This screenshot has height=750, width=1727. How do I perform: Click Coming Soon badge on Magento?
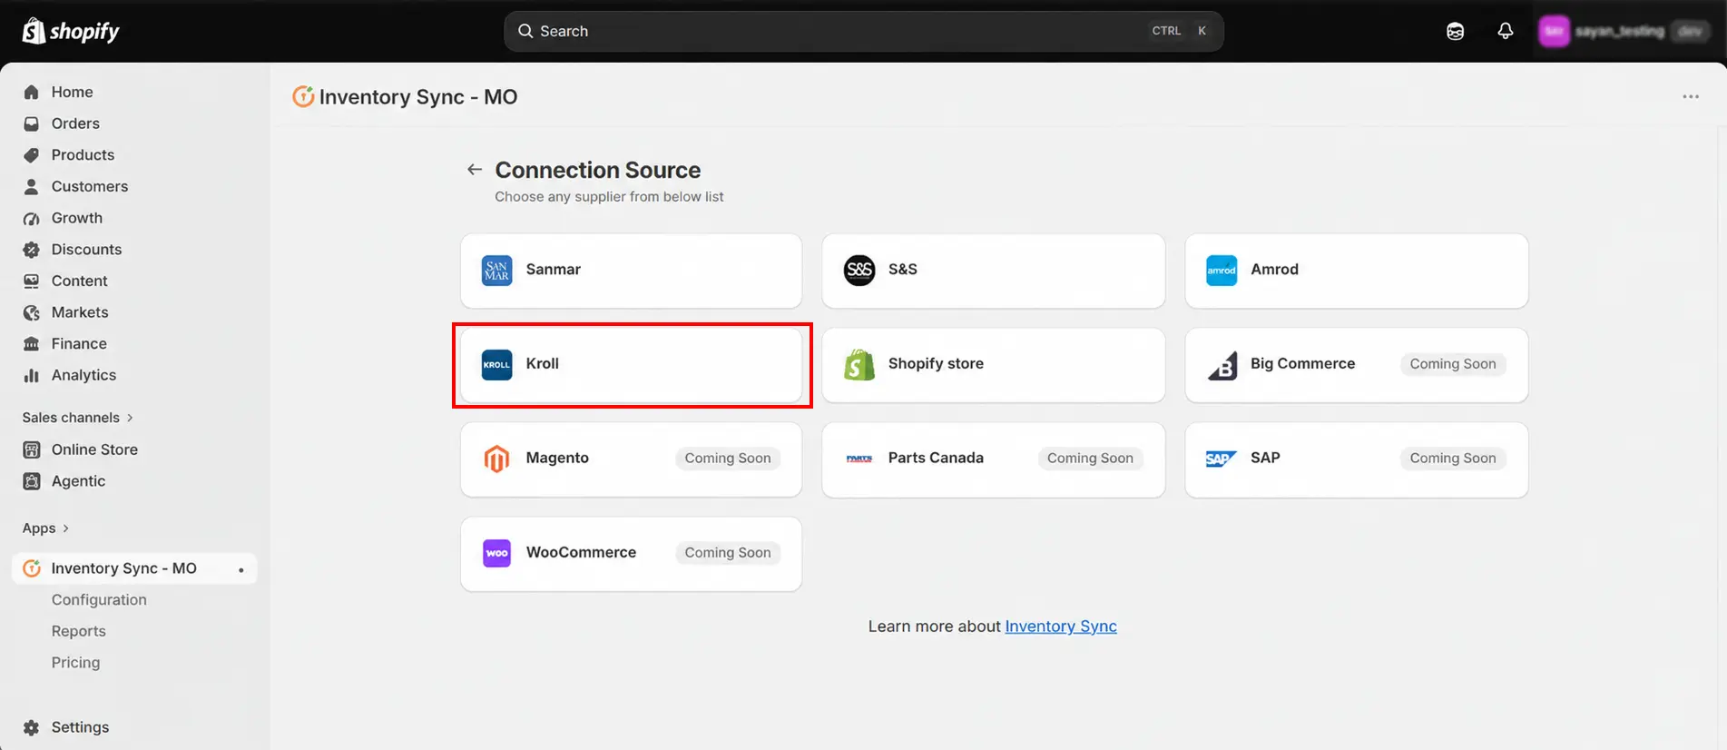click(x=727, y=459)
